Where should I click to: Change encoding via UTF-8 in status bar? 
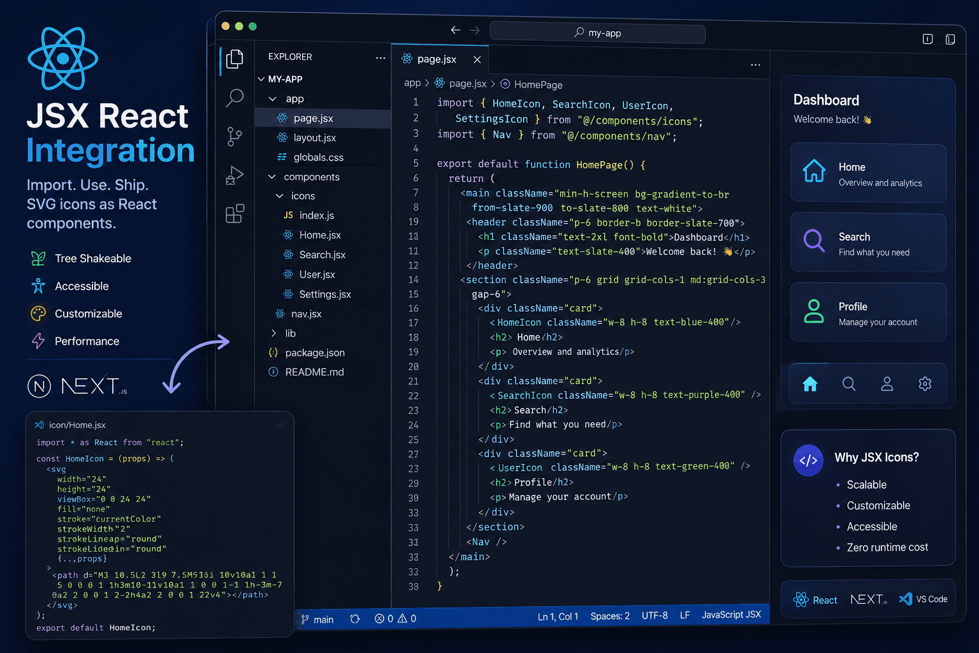click(x=655, y=615)
